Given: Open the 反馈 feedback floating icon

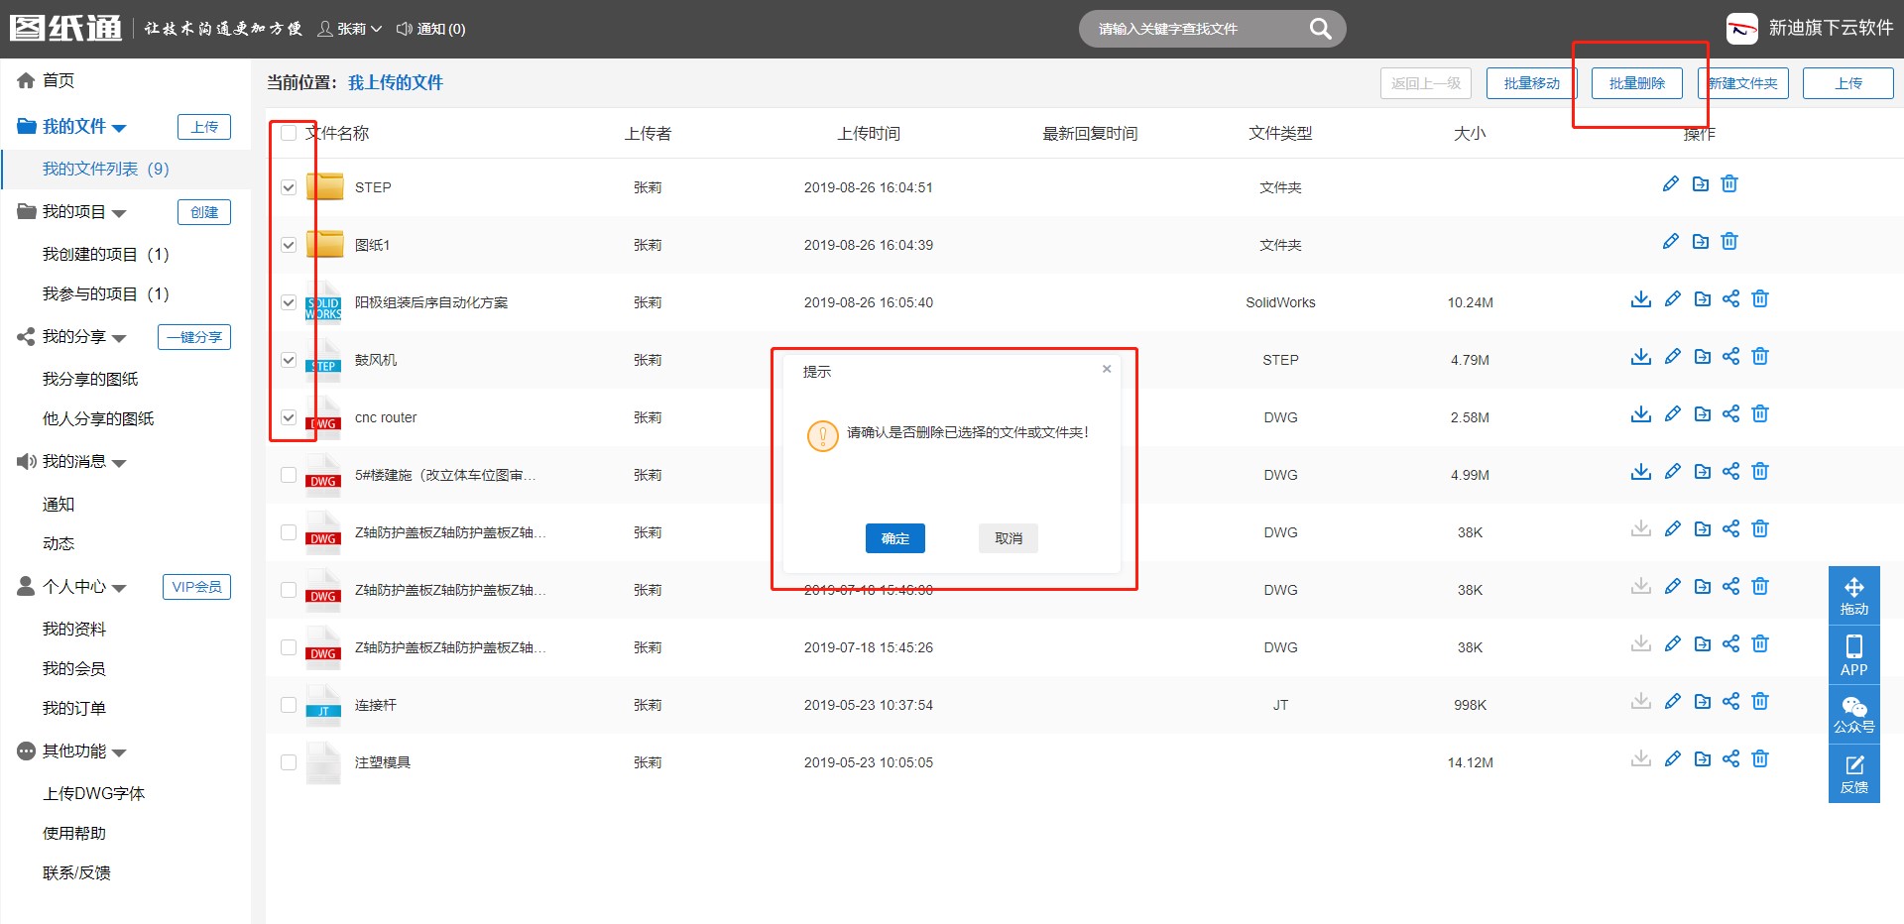Looking at the screenshot, I should pyautogui.click(x=1853, y=773).
